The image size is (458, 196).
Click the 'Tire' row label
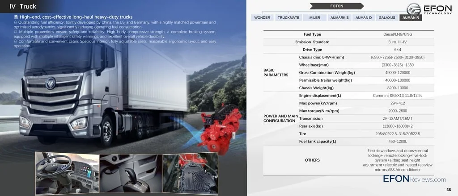[x=303, y=134]
